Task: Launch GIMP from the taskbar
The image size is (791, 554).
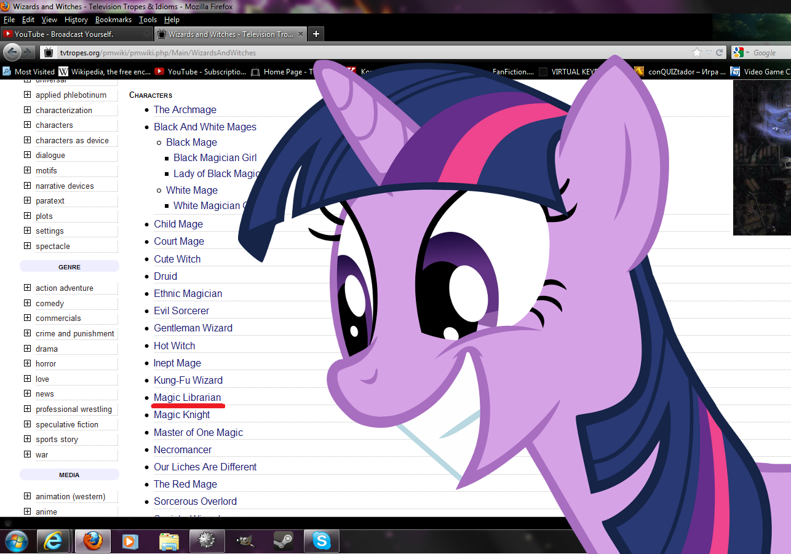Action: [x=245, y=541]
